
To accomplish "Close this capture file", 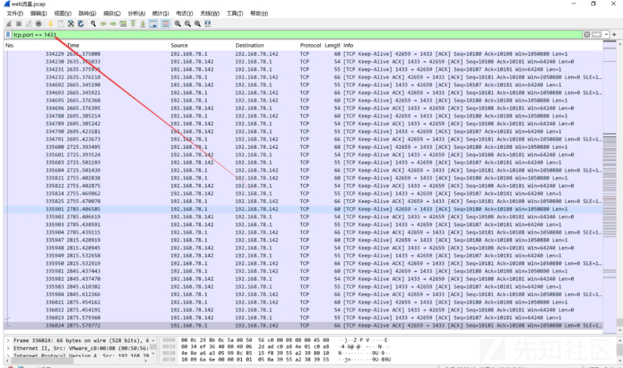I will tap(71, 24).
